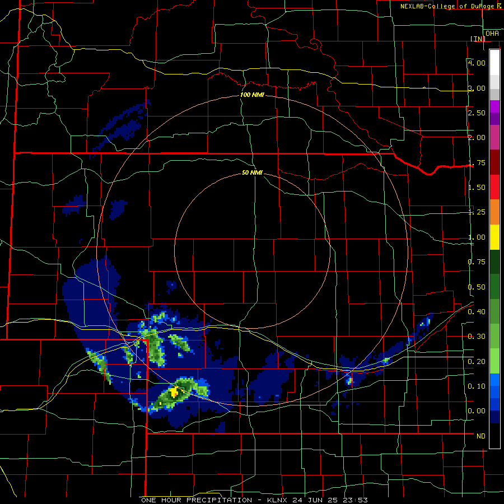Click the 0.10 legend value
504x504 pixels.
coord(477,386)
